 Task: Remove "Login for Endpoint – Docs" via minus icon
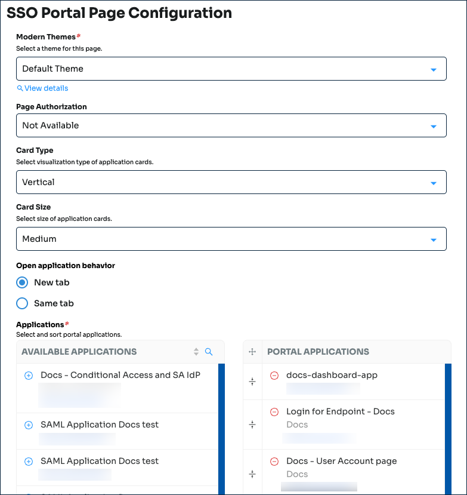[274, 411]
